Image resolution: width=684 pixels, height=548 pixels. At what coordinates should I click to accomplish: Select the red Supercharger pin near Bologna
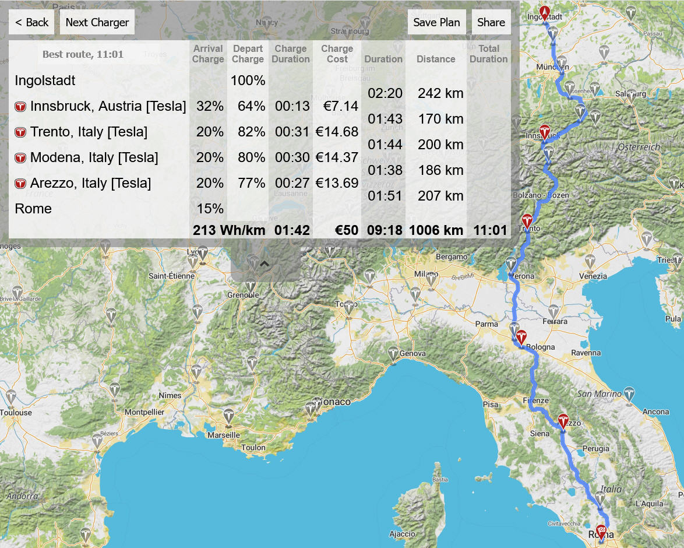[x=521, y=338]
